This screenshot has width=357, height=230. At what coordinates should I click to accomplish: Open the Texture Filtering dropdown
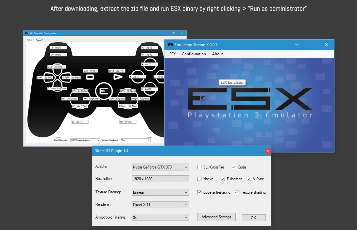click(160, 192)
